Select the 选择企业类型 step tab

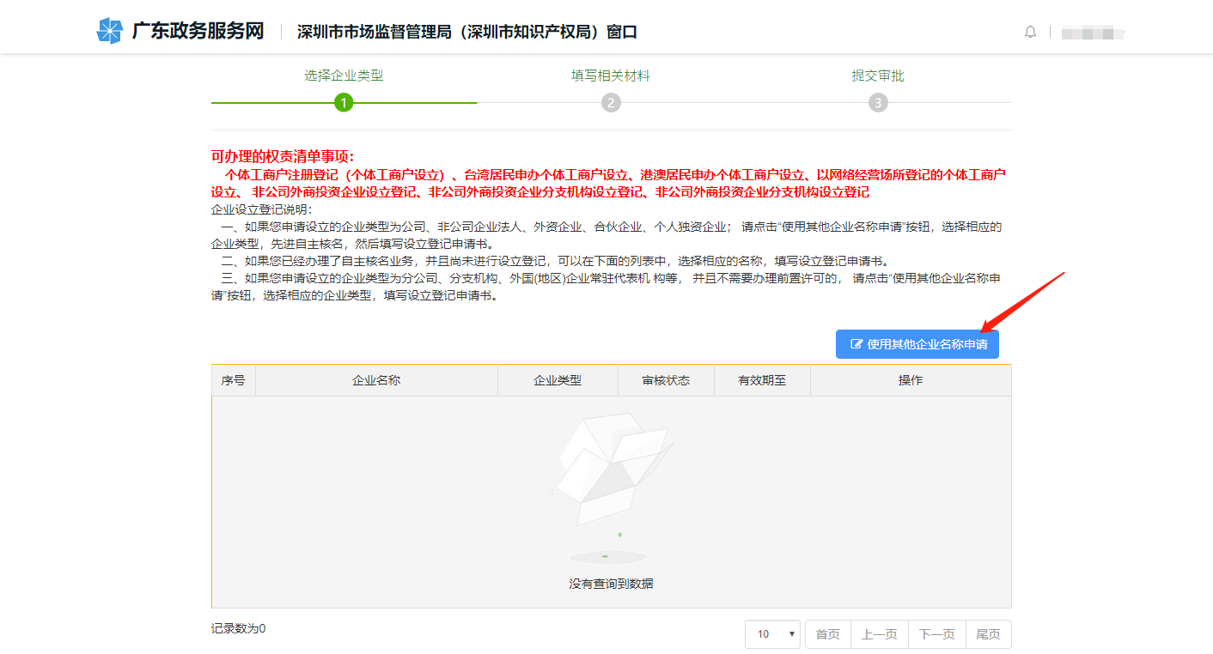coord(344,76)
